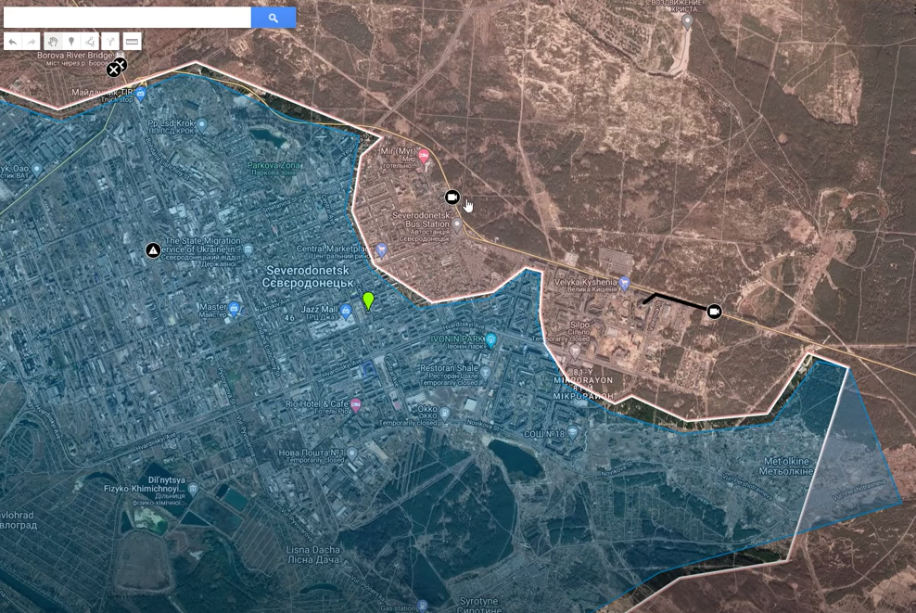Select the hand pan tool
The height and width of the screenshot is (613, 916).
click(53, 42)
